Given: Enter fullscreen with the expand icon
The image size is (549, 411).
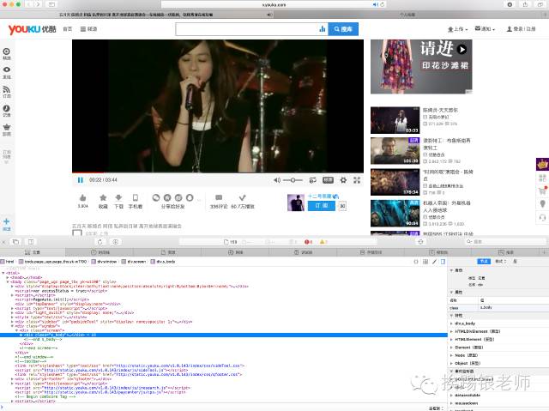Looking at the screenshot, I should point(357,180).
